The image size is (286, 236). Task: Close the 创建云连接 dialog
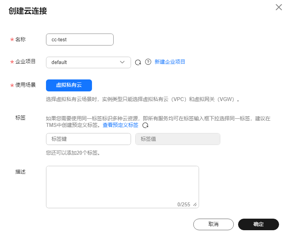point(279,7)
